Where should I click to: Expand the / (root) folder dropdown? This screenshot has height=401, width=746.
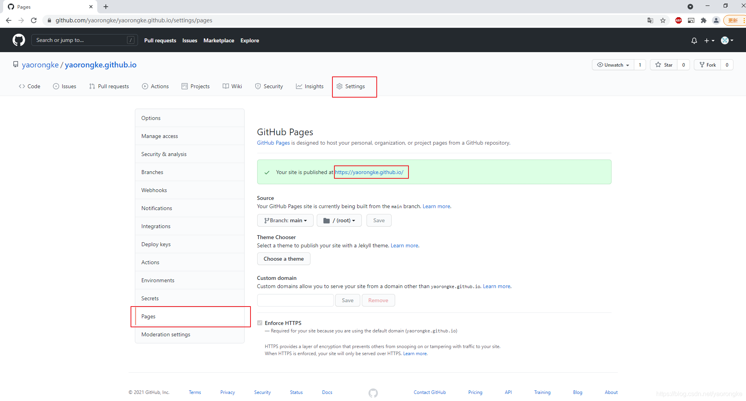click(x=339, y=221)
